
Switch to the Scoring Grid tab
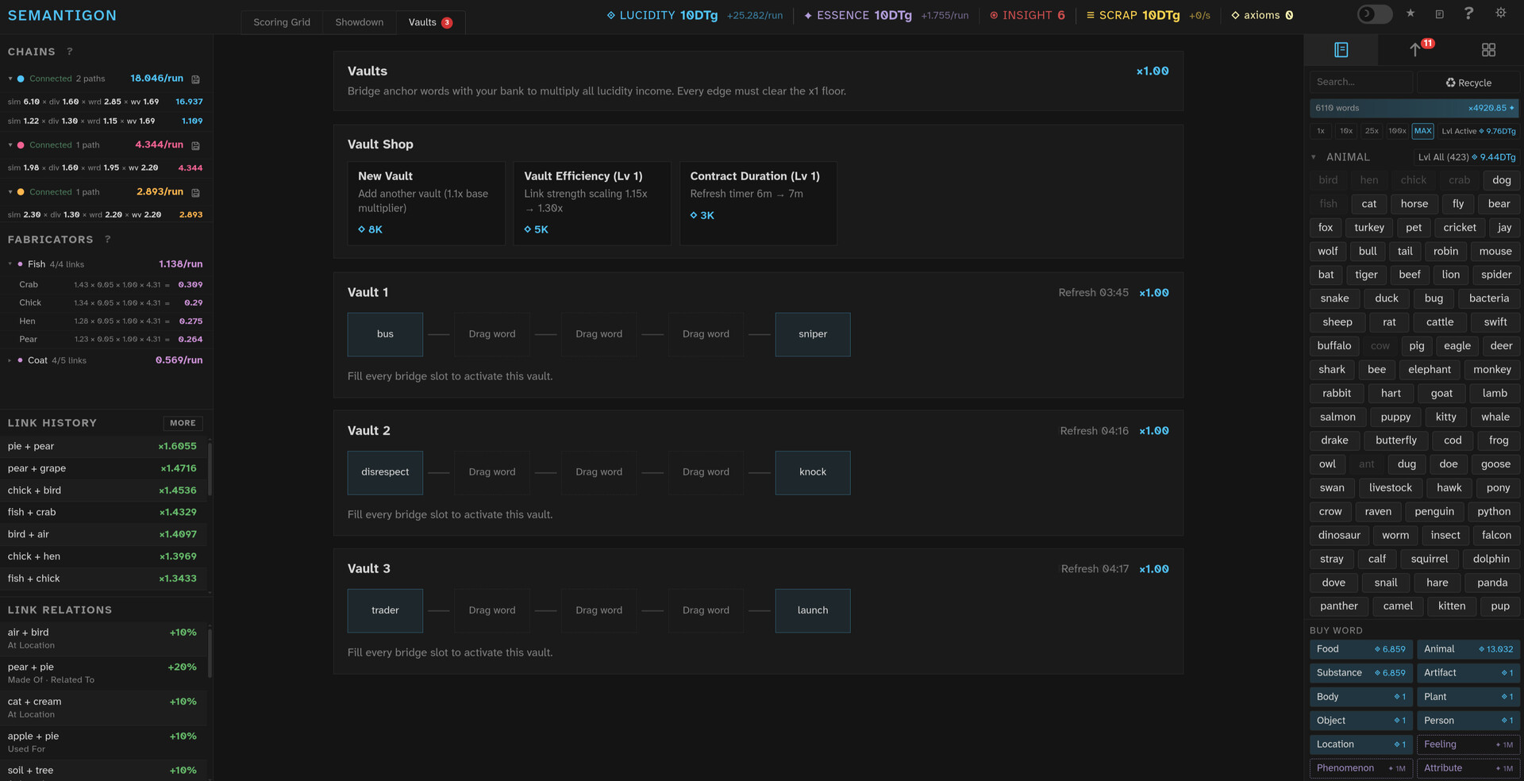(x=282, y=22)
